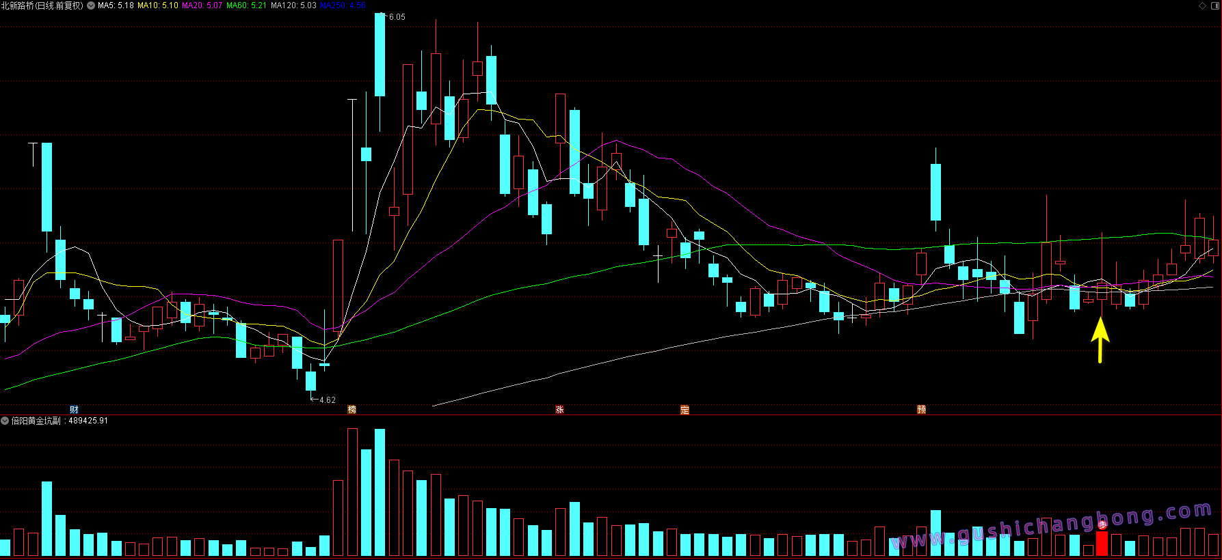This screenshot has height=560, width=1222.
Task: Click the 北新路桥(日线 前复权) chart title
Action: (42, 5)
